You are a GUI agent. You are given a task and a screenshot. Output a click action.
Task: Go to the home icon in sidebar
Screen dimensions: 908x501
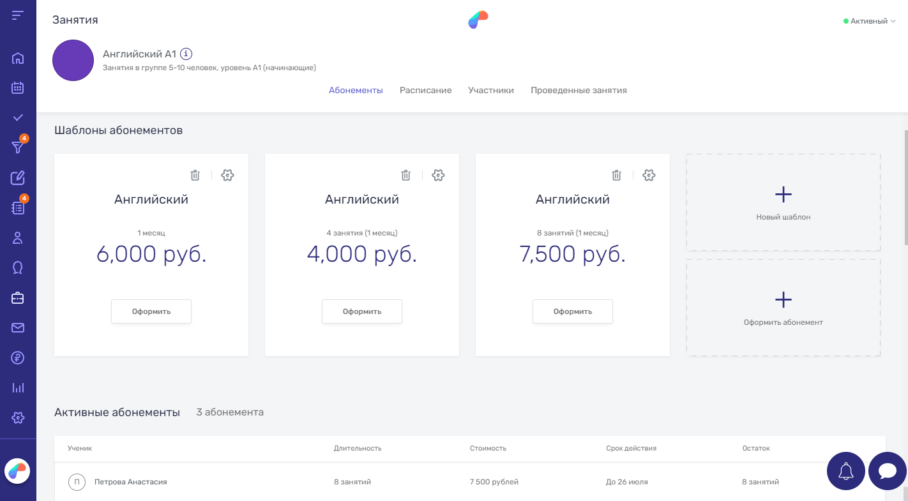click(18, 59)
